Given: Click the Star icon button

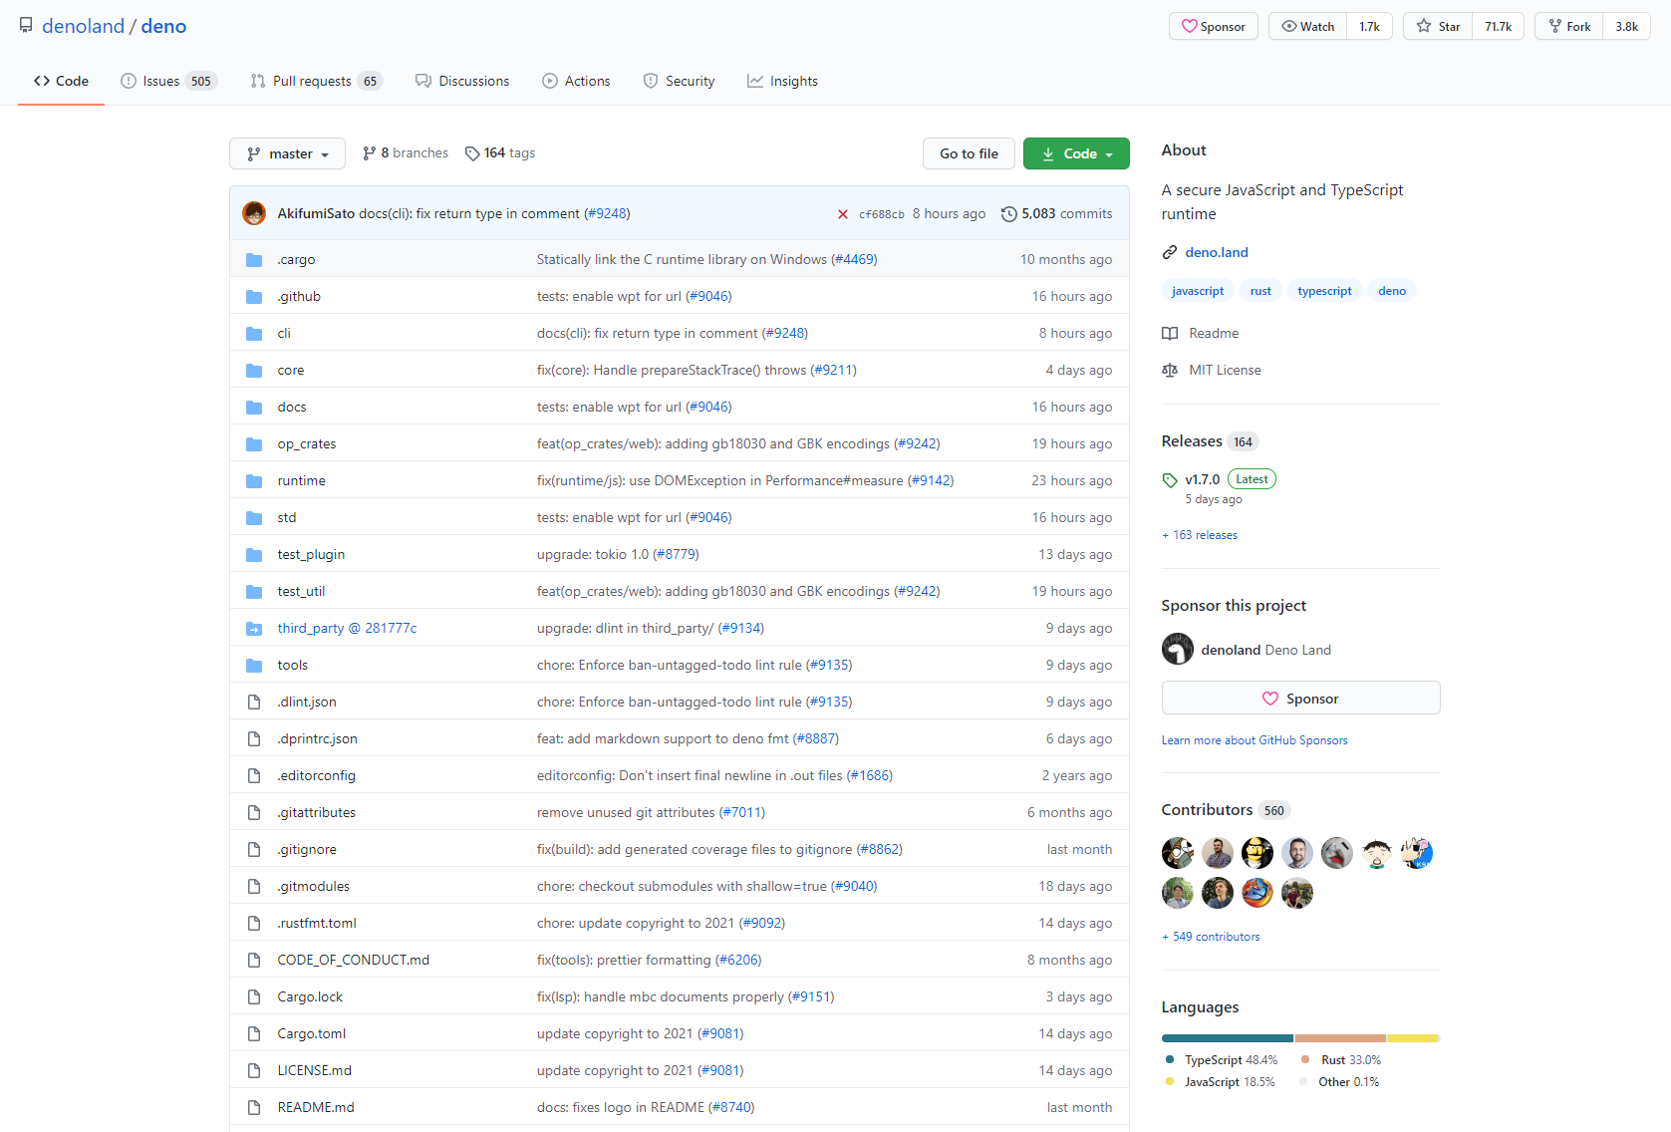Looking at the screenshot, I should 1438,26.
